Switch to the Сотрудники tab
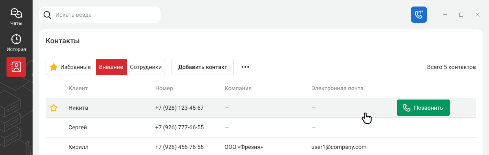The height and width of the screenshot is (155, 489). tap(146, 67)
